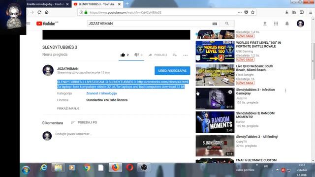Open the Windows Start button
315x177 pixels.
coord(26,170)
